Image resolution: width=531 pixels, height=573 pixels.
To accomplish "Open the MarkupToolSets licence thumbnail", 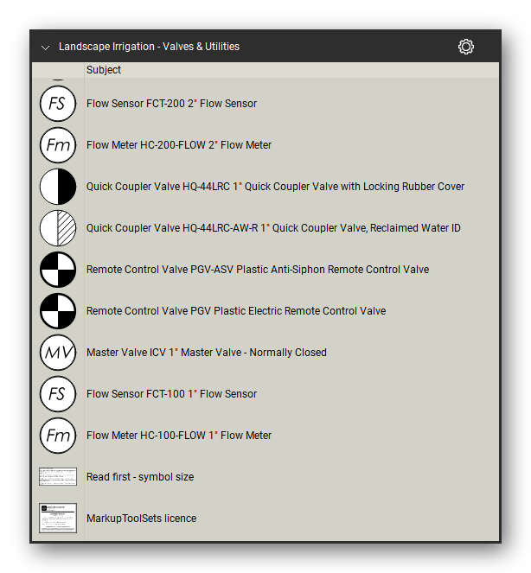I will 58,519.
